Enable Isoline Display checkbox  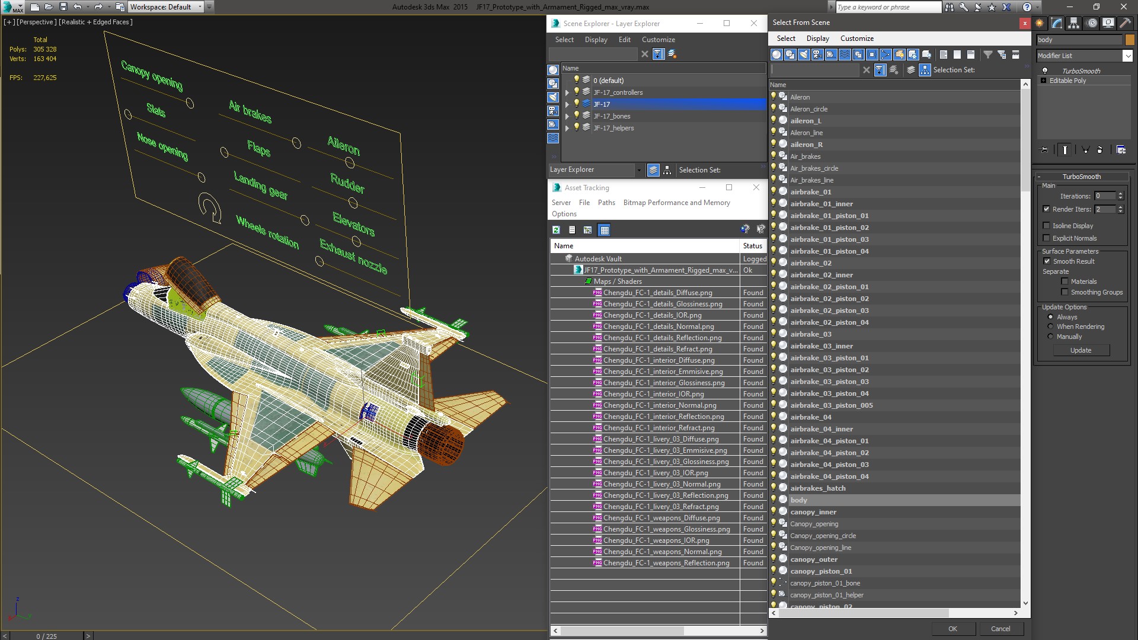1046,226
